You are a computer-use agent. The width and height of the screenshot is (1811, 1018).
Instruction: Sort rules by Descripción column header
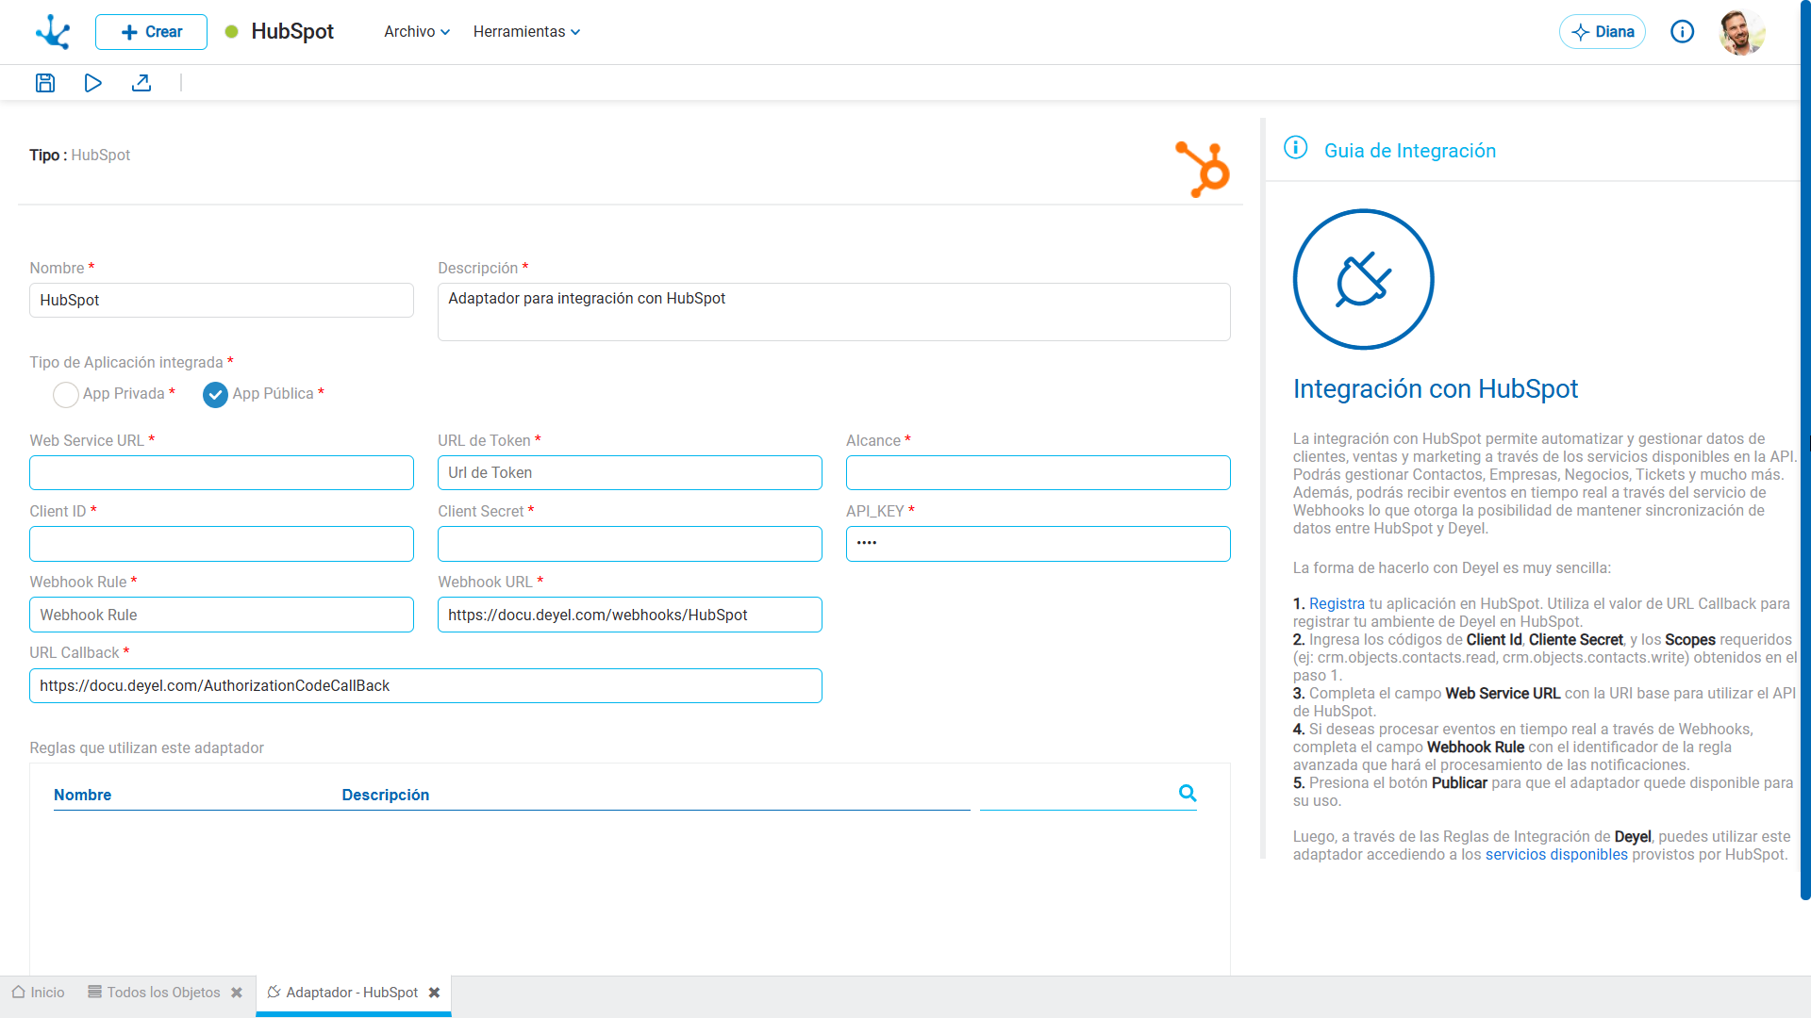[385, 796]
